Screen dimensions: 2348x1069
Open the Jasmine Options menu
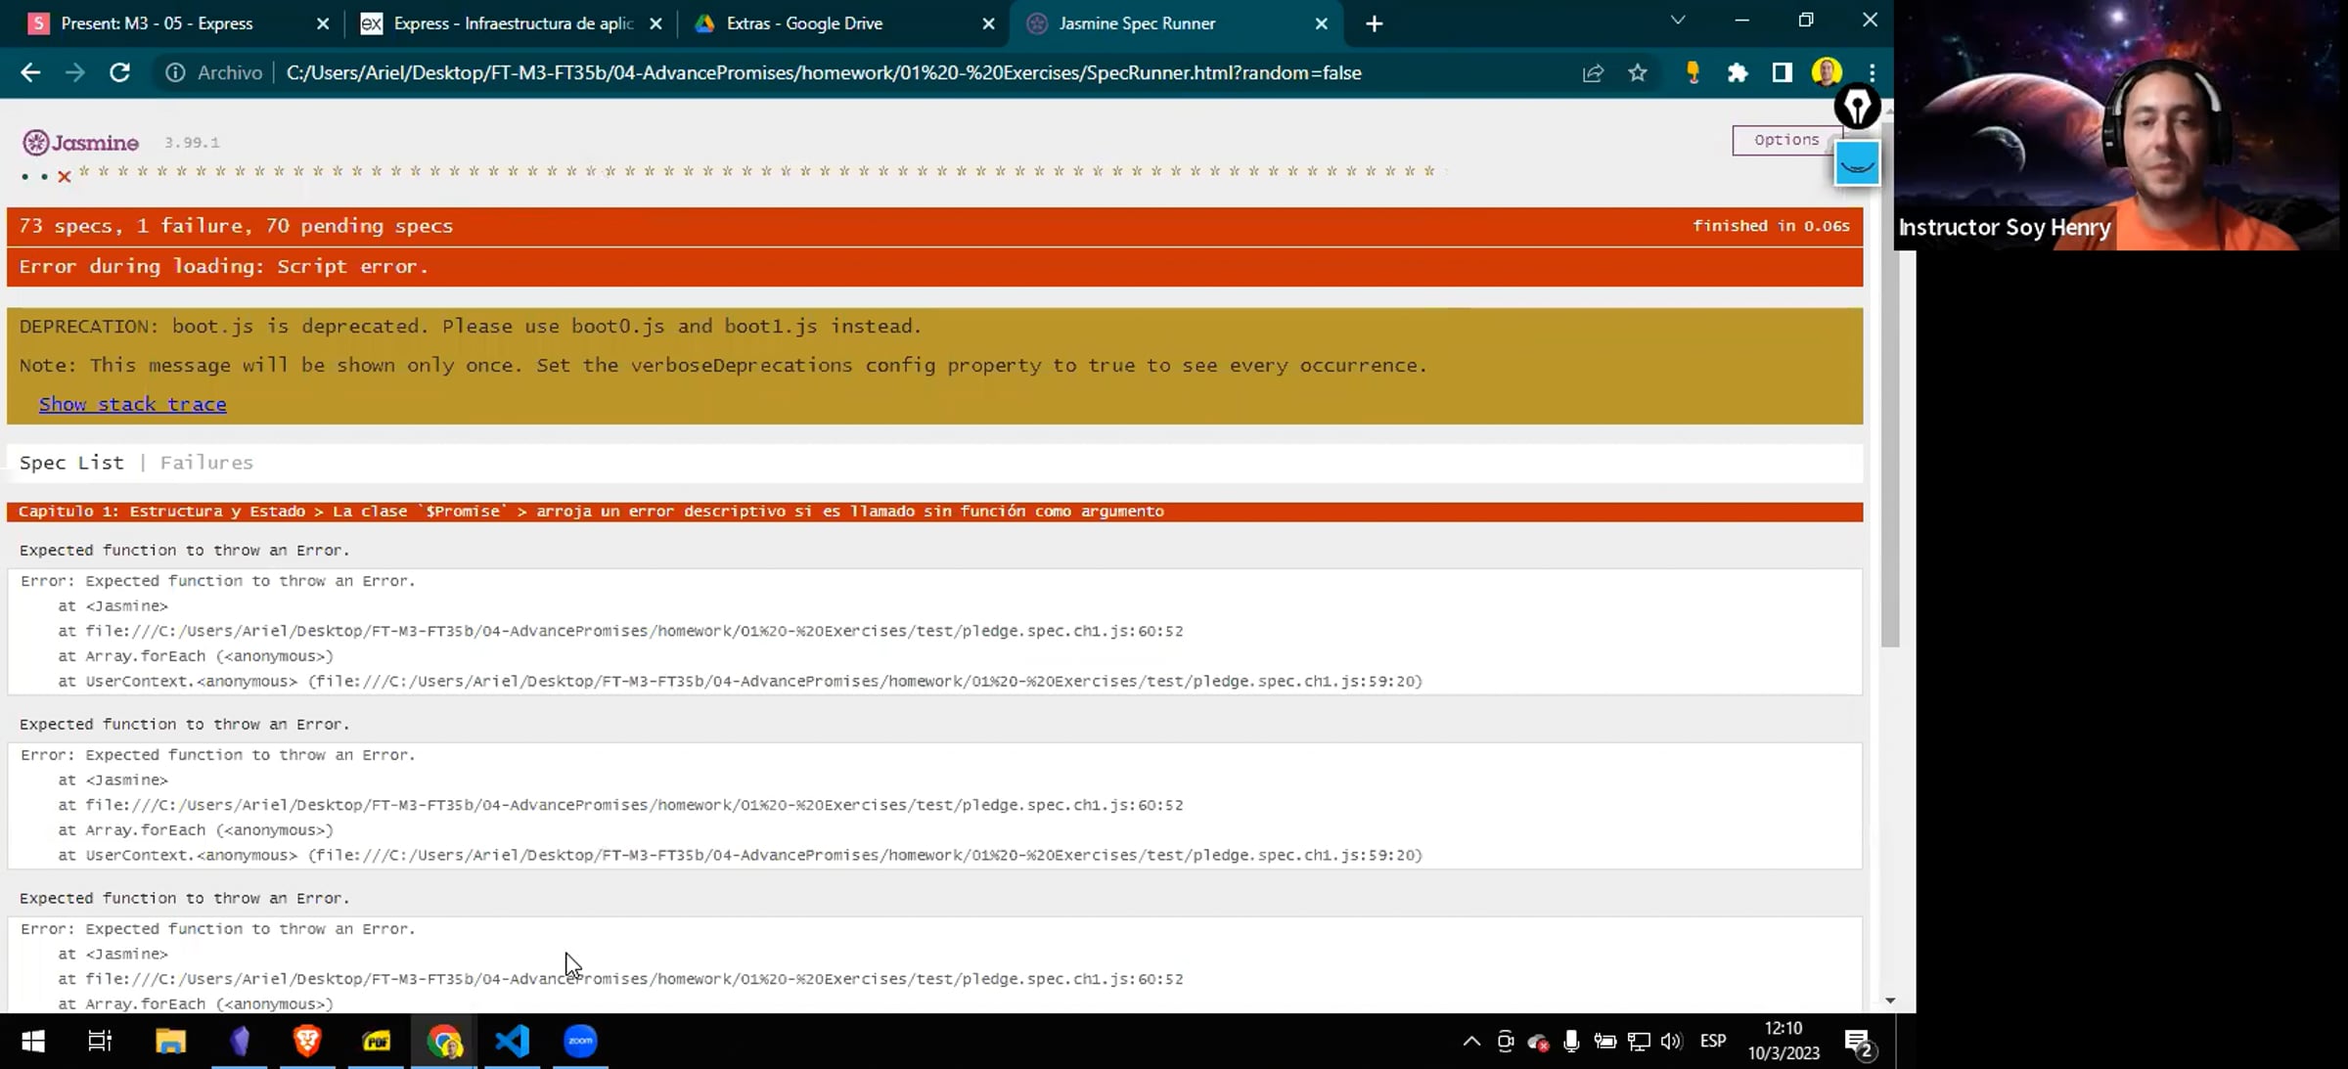coord(1785,140)
